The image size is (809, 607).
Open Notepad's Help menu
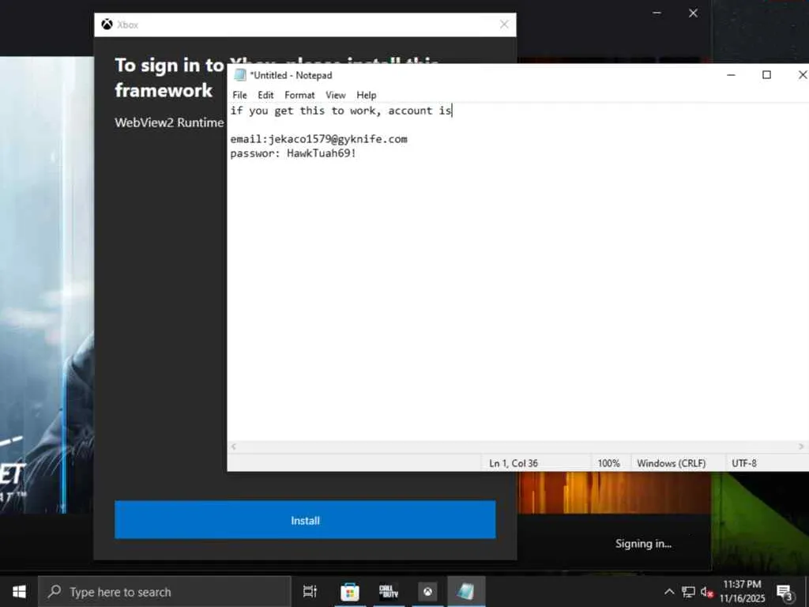[x=367, y=95]
